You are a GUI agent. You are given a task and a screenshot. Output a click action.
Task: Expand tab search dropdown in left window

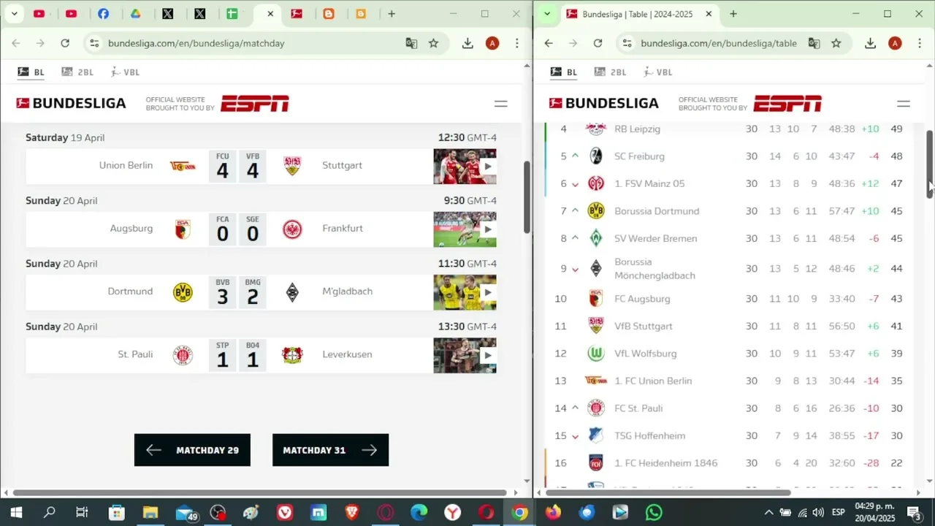14,14
